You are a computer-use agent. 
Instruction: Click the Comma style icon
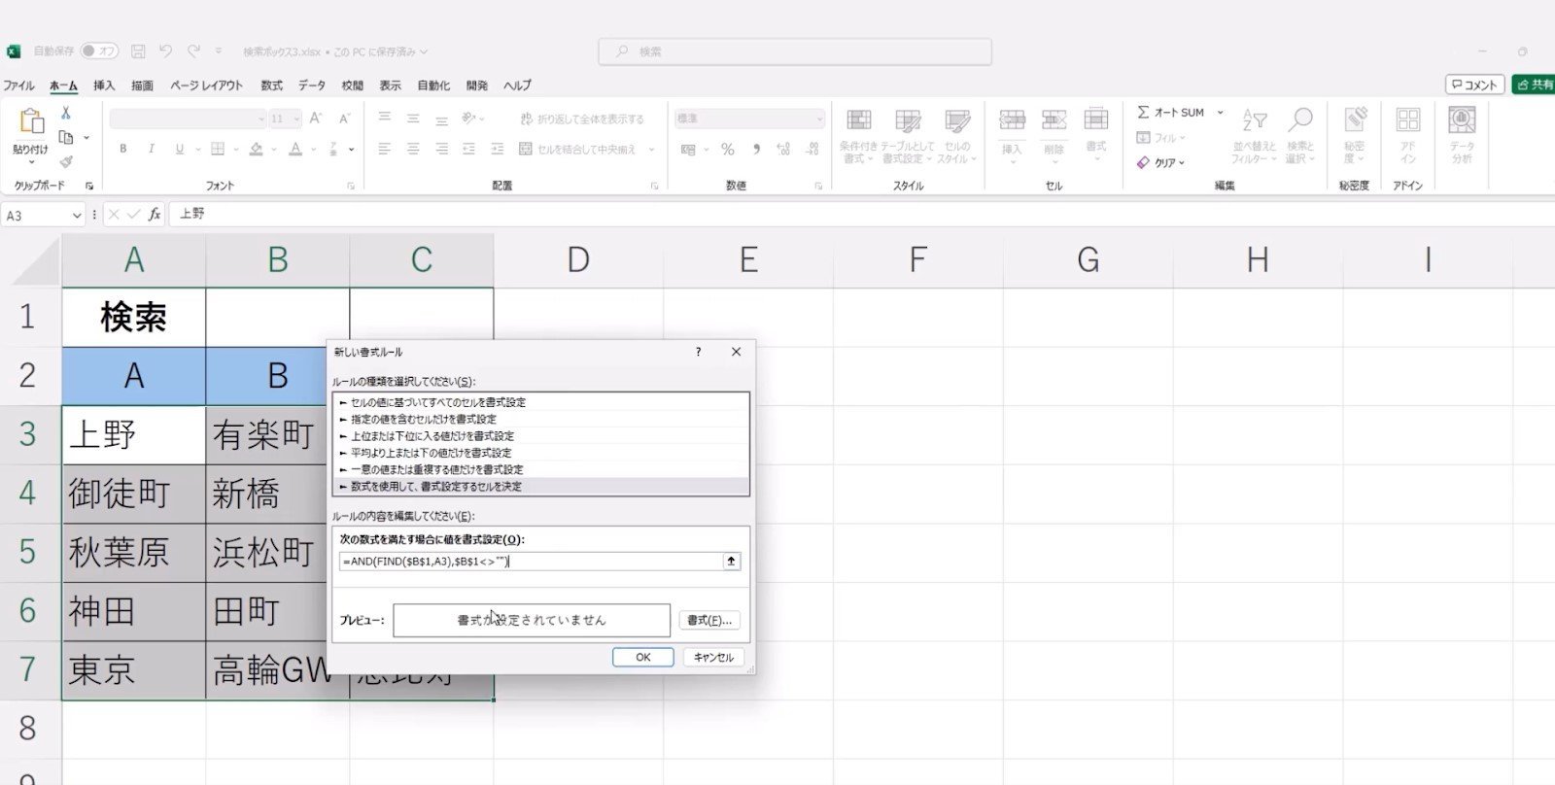pyautogui.click(x=756, y=149)
